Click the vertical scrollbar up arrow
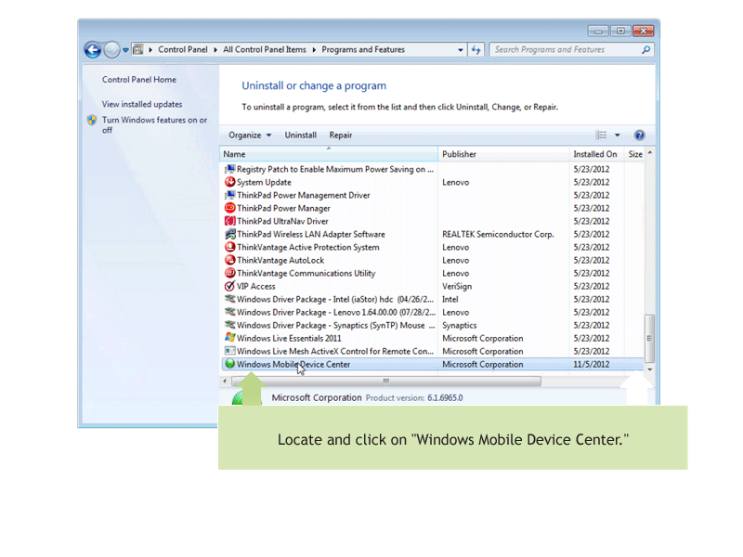The image size is (743, 557). [649, 152]
